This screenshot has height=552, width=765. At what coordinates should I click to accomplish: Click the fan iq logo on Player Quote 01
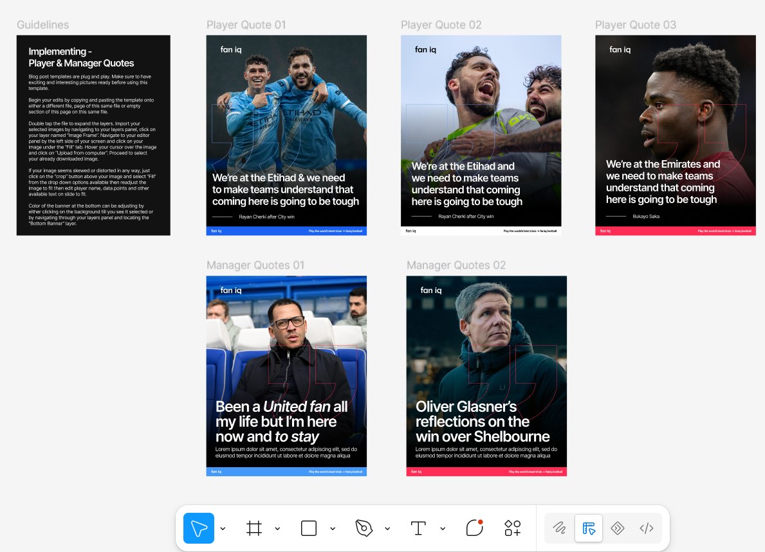click(x=231, y=49)
